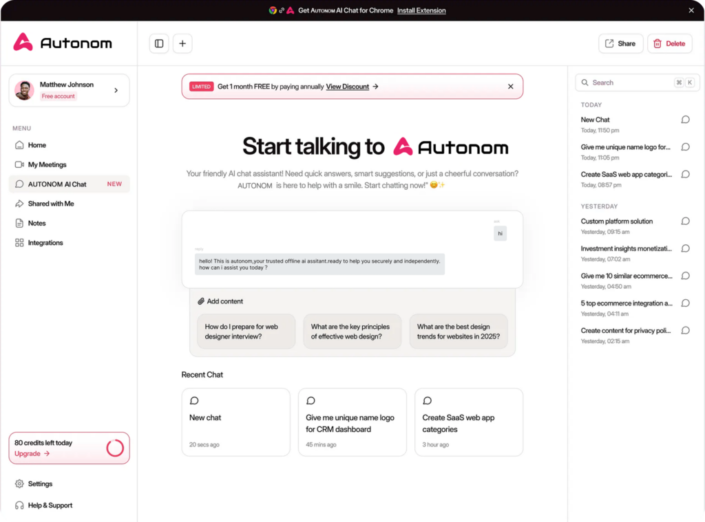Start a new chat with plus icon

tap(182, 43)
